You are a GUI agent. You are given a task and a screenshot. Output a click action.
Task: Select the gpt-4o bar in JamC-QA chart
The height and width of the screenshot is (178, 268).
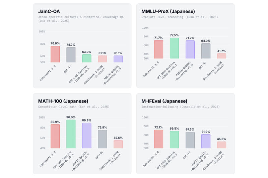coord(71,55)
